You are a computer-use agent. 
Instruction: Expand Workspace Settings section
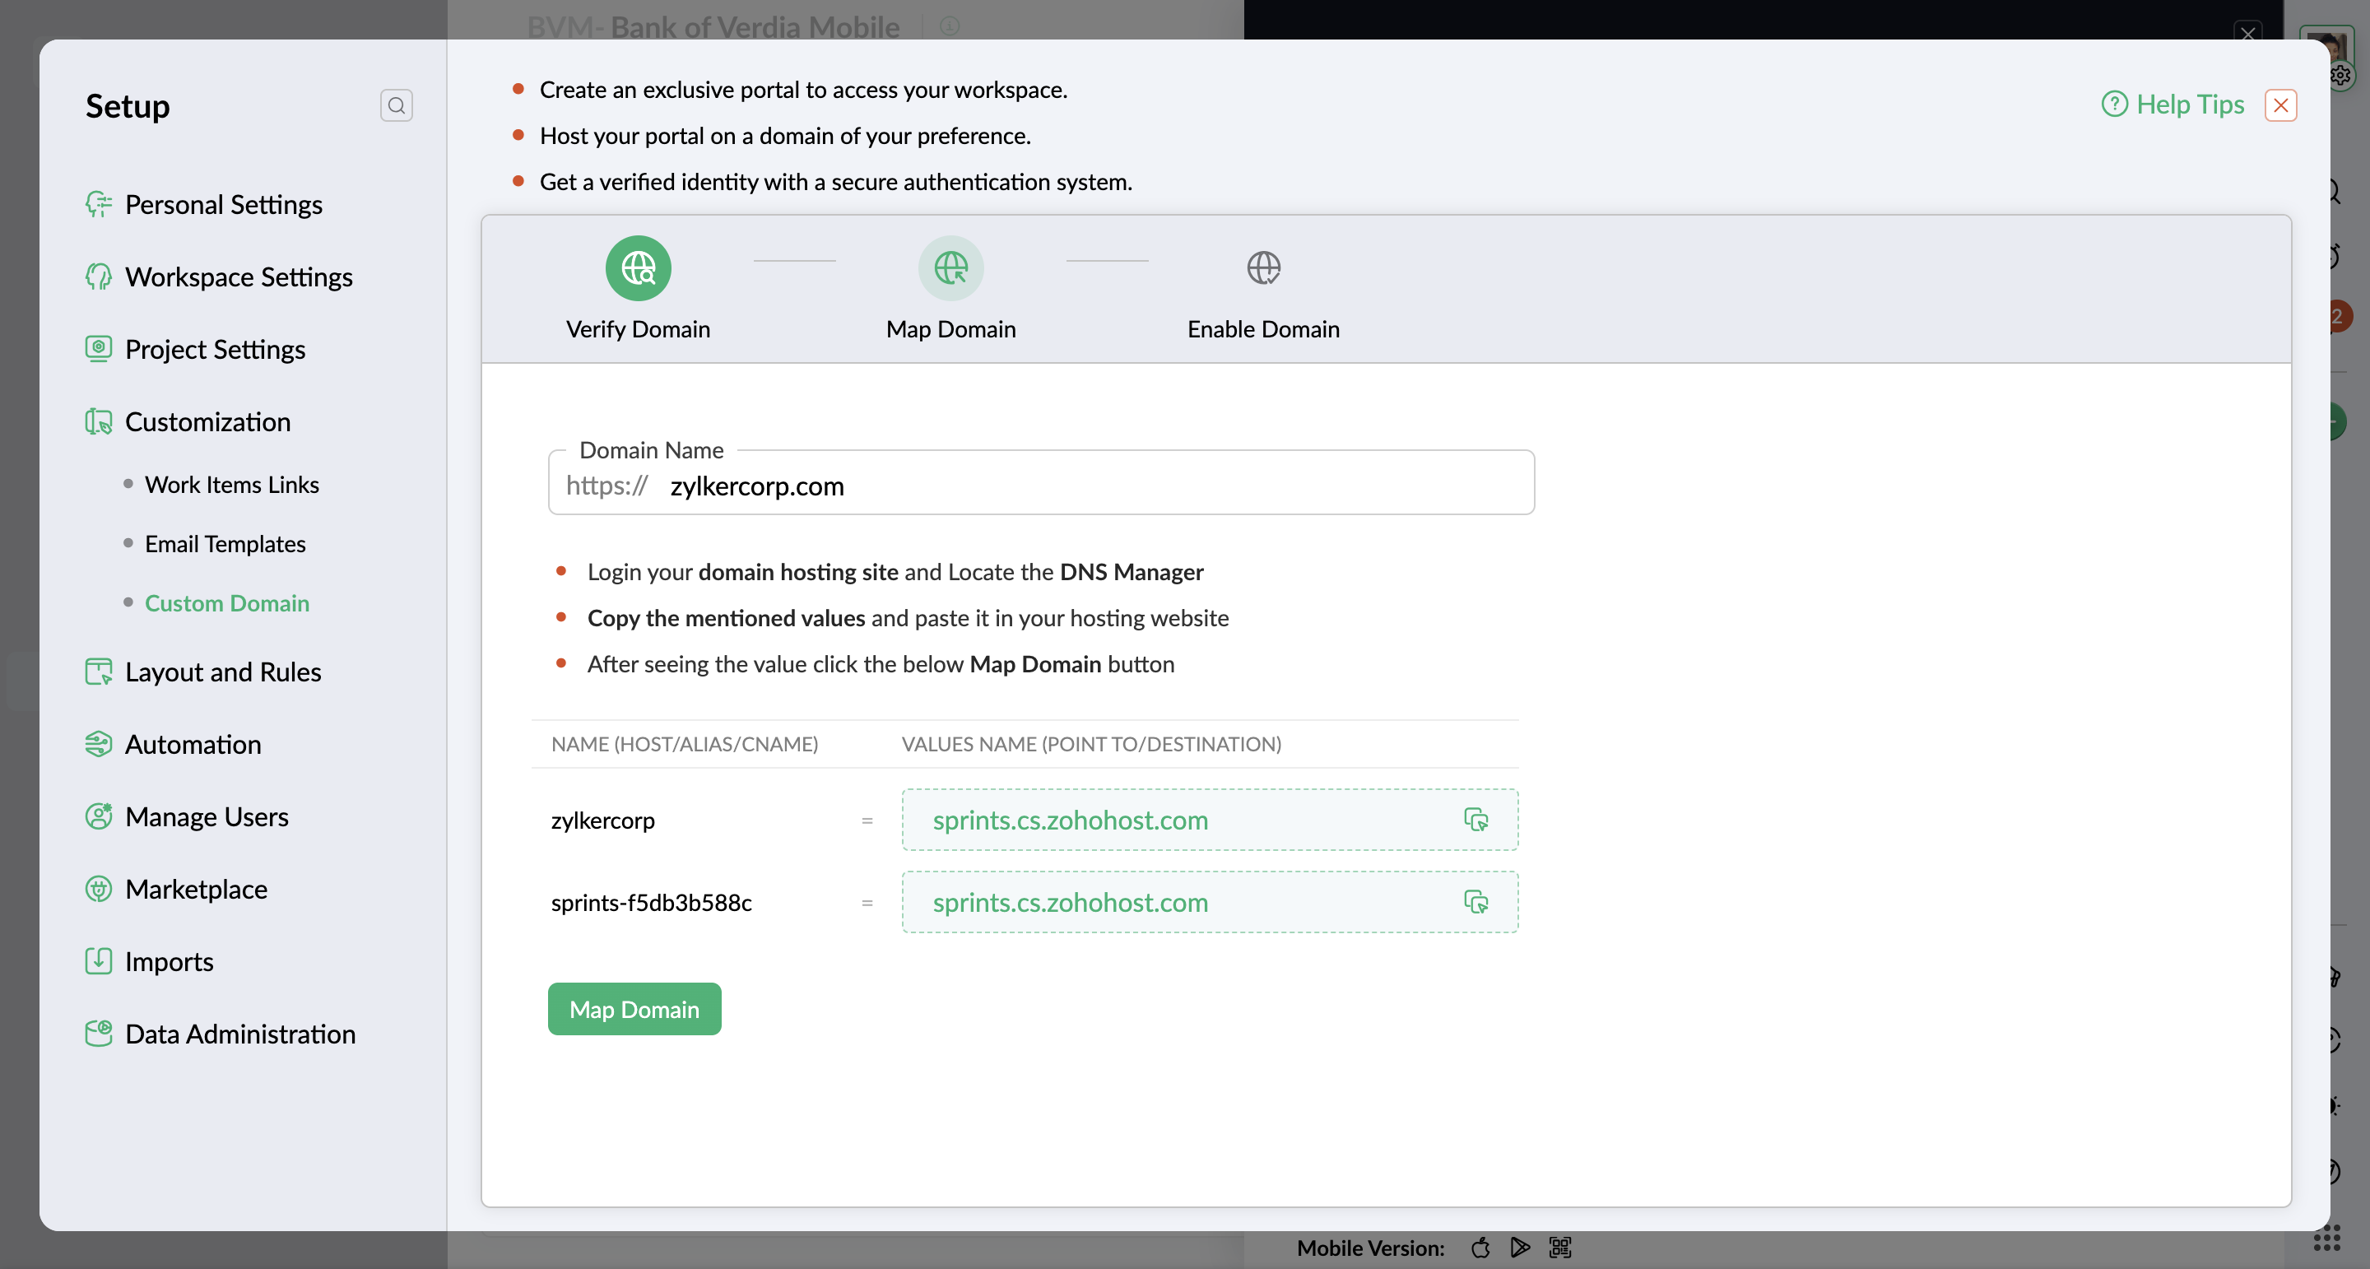[x=239, y=277]
